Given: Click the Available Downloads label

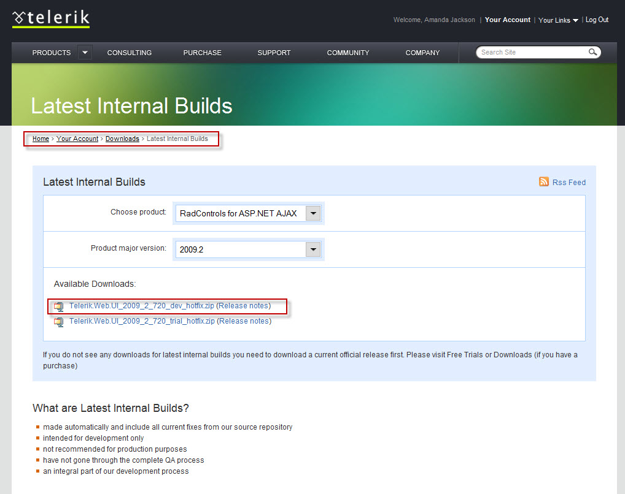Looking at the screenshot, I should point(95,284).
